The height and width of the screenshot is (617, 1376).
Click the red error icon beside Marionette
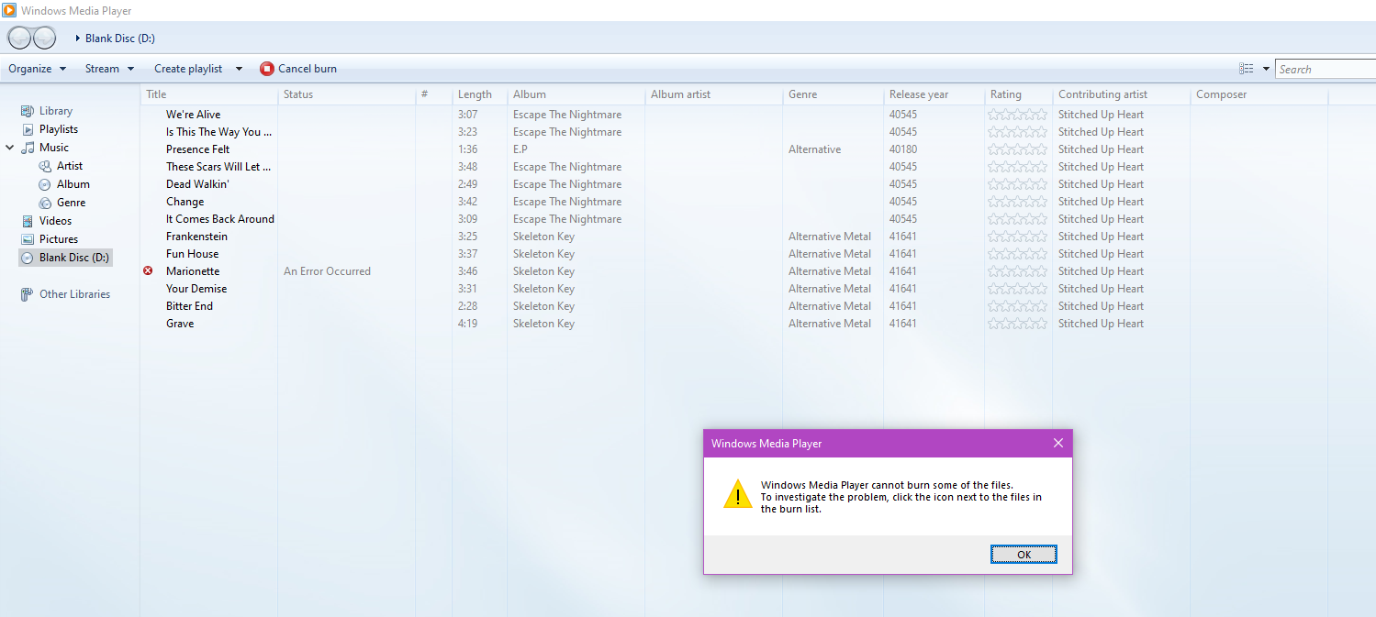click(x=148, y=271)
